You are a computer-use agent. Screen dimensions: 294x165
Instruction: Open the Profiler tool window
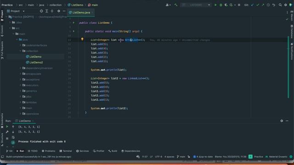pyautogui.click(x=99, y=151)
